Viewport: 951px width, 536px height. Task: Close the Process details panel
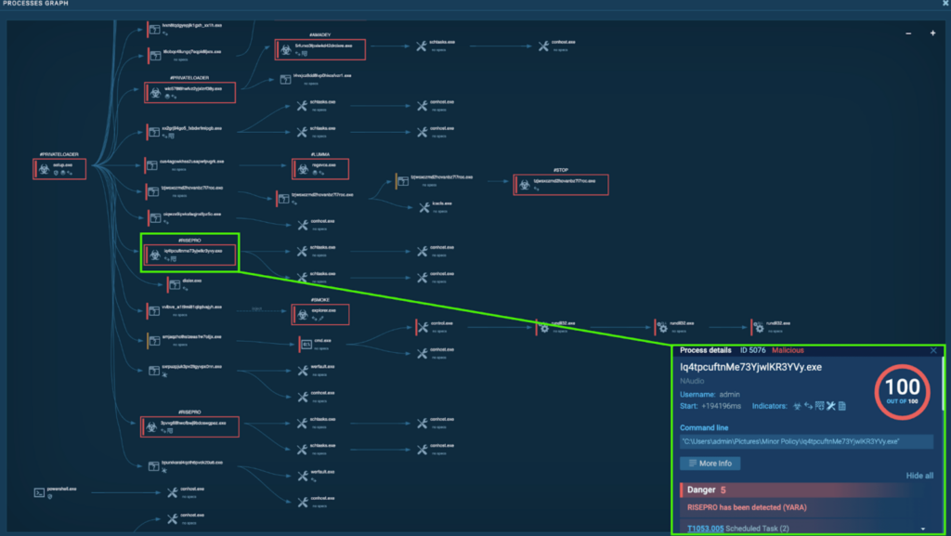[x=933, y=350]
